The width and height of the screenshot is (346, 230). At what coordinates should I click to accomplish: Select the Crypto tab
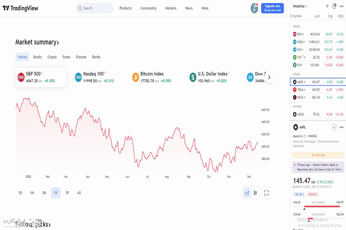(x=52, y=57)
